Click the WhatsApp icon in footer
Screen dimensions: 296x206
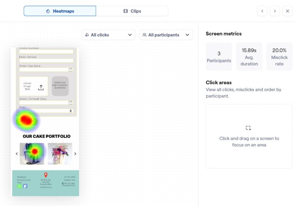20,186
